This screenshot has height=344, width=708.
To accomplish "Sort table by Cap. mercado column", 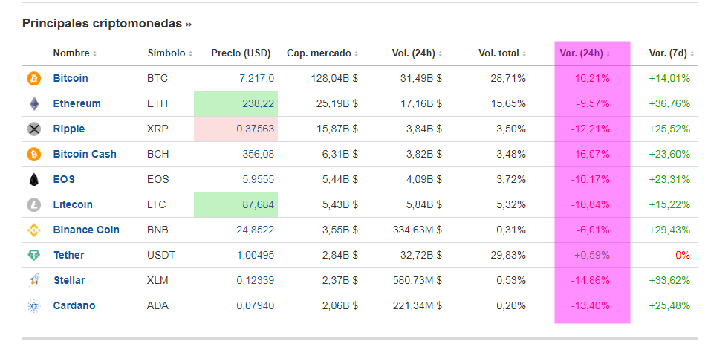I will click(322, 53).
